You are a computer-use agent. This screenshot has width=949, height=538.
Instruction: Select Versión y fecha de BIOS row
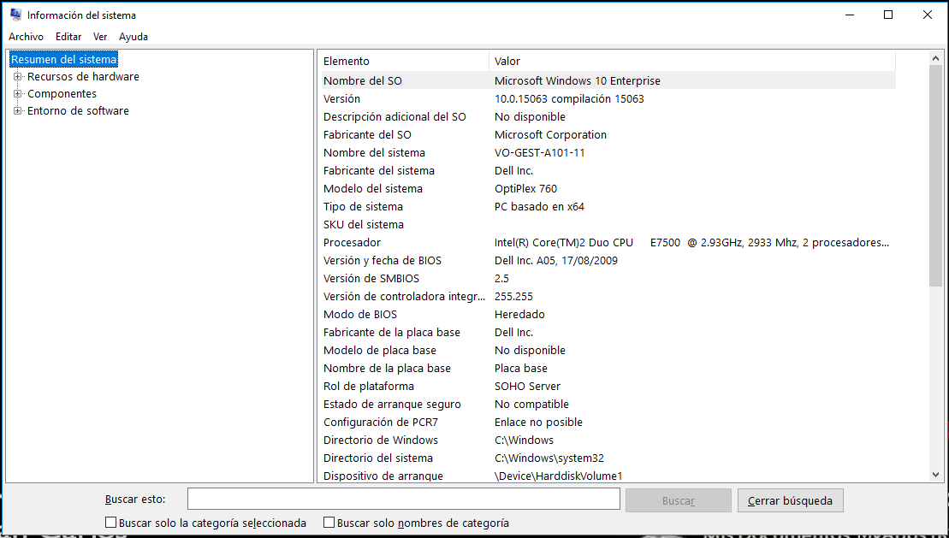(x=608, y=260)
